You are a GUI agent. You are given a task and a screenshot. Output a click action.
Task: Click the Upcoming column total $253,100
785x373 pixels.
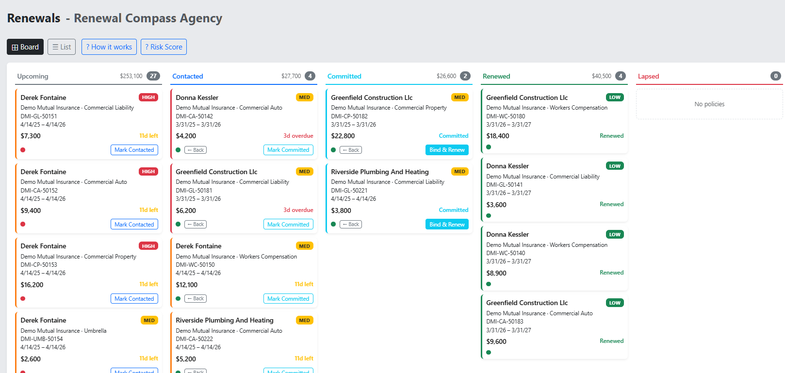click(131, 76)
